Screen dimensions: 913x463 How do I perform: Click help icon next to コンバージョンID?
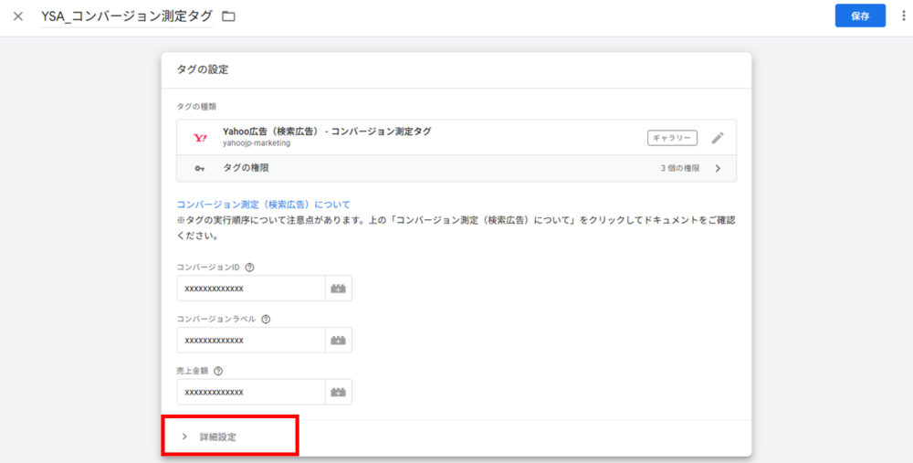(x=250, y=268)
